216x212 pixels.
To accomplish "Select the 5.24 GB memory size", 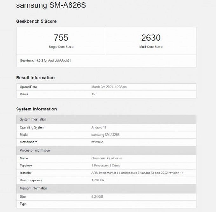I will [x=97, y=197].
